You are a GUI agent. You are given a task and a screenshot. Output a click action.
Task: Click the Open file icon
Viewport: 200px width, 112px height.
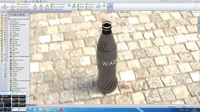tap(22, 1)
